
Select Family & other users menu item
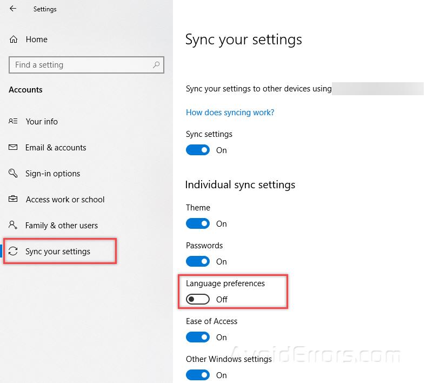pos(62,226)
